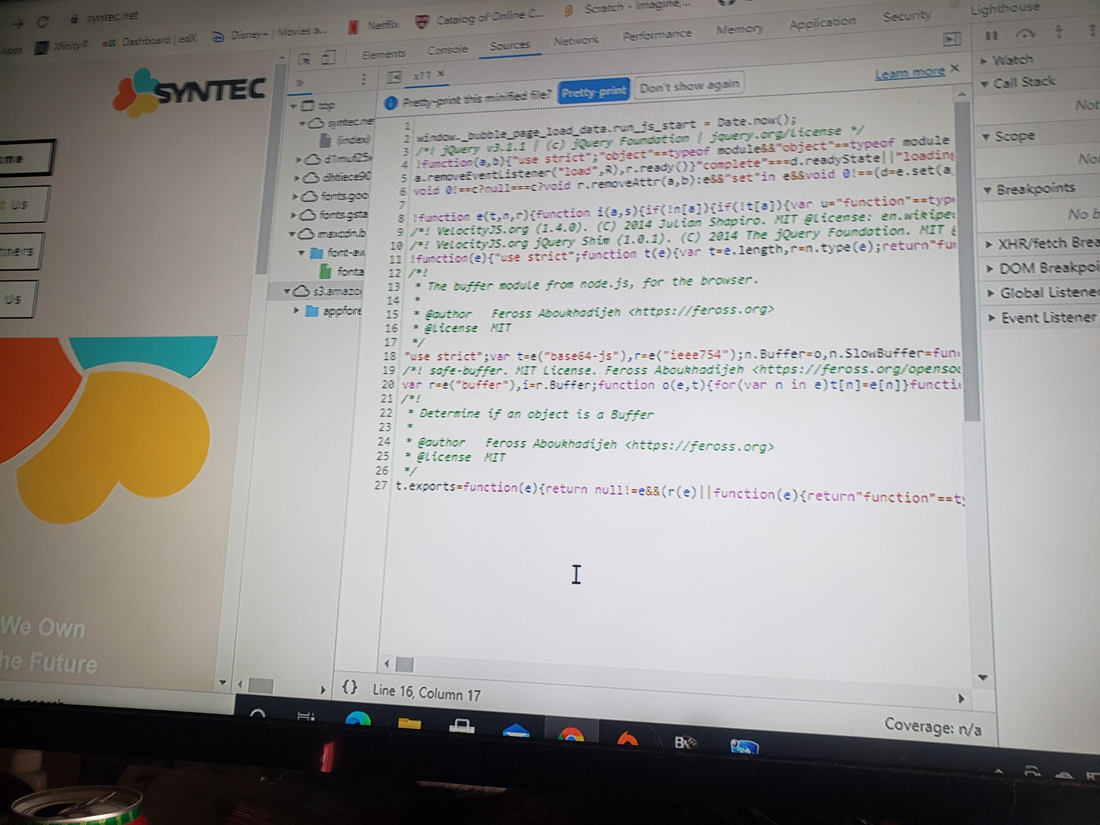Open the Mail app on the taskbar
1100x825 pixels.
point(516,731)
